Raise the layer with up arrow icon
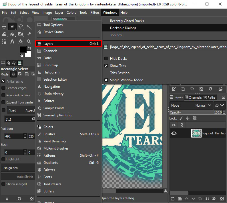The height and width of the screenshot is (203, 227). click(186, 198)
